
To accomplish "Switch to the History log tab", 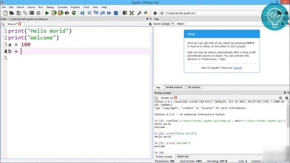I will pos(183,157).
